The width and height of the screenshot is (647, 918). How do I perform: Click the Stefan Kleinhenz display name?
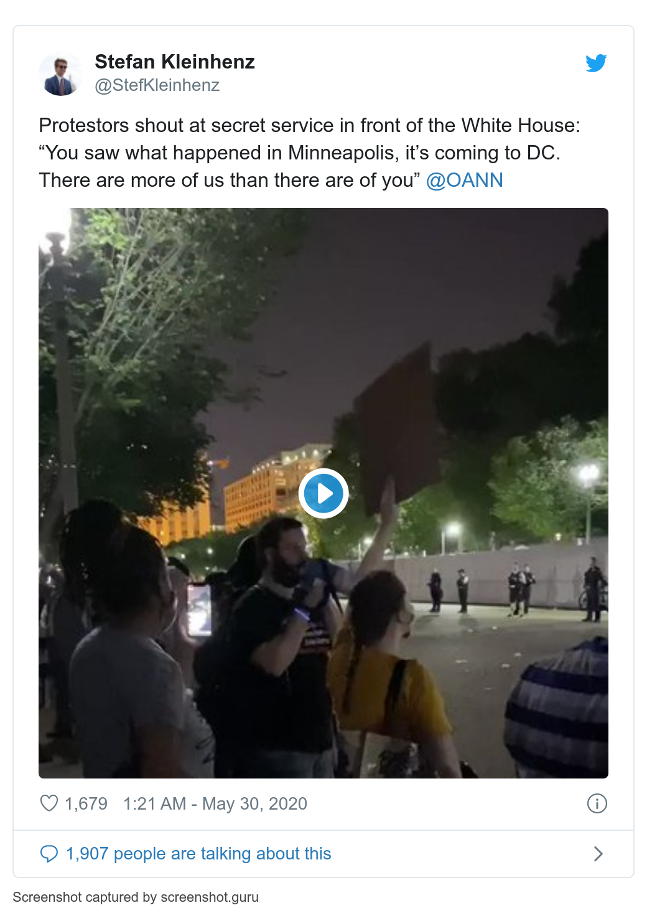(175, 62)
